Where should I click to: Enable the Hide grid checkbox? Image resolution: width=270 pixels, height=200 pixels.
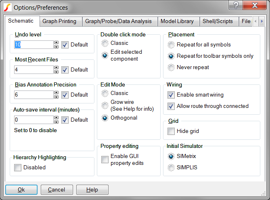point(171,131)
